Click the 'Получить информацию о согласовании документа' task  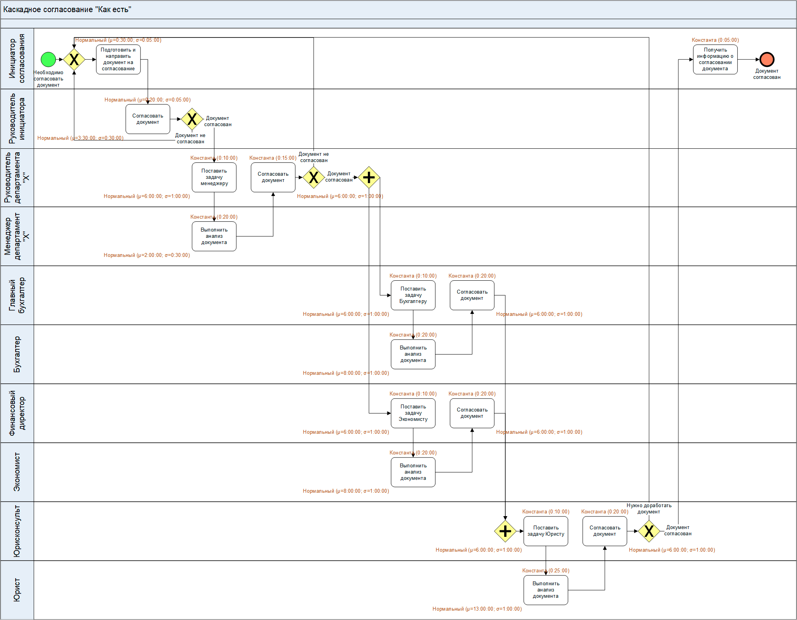point(715,60)
